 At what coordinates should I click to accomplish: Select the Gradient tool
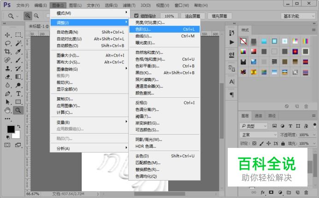click(x=18, y=77)
